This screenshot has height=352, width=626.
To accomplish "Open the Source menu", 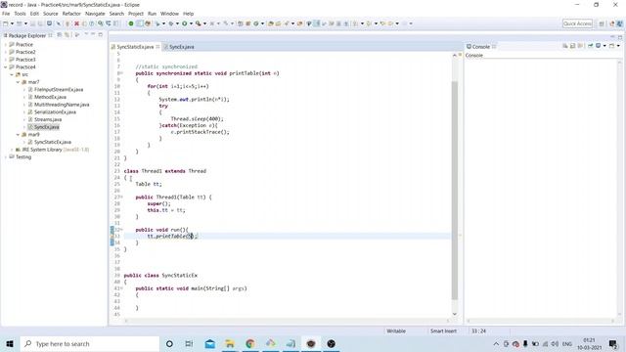I will click(50, 14).
